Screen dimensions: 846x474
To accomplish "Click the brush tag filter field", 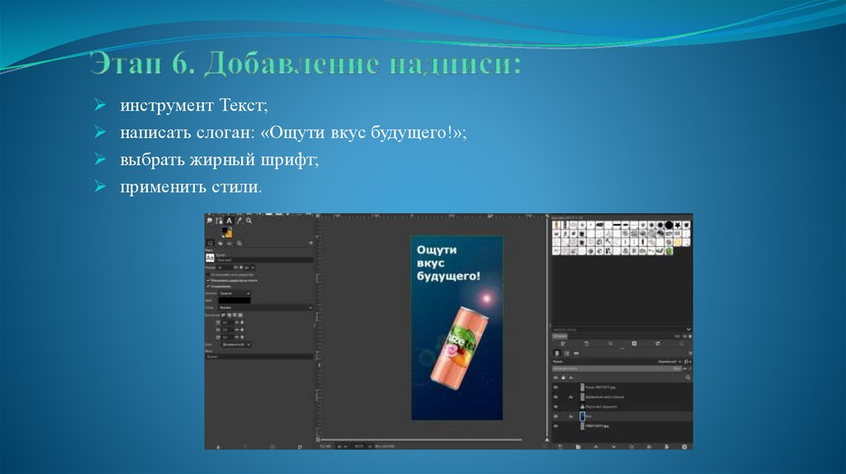I will click(618, 329).
